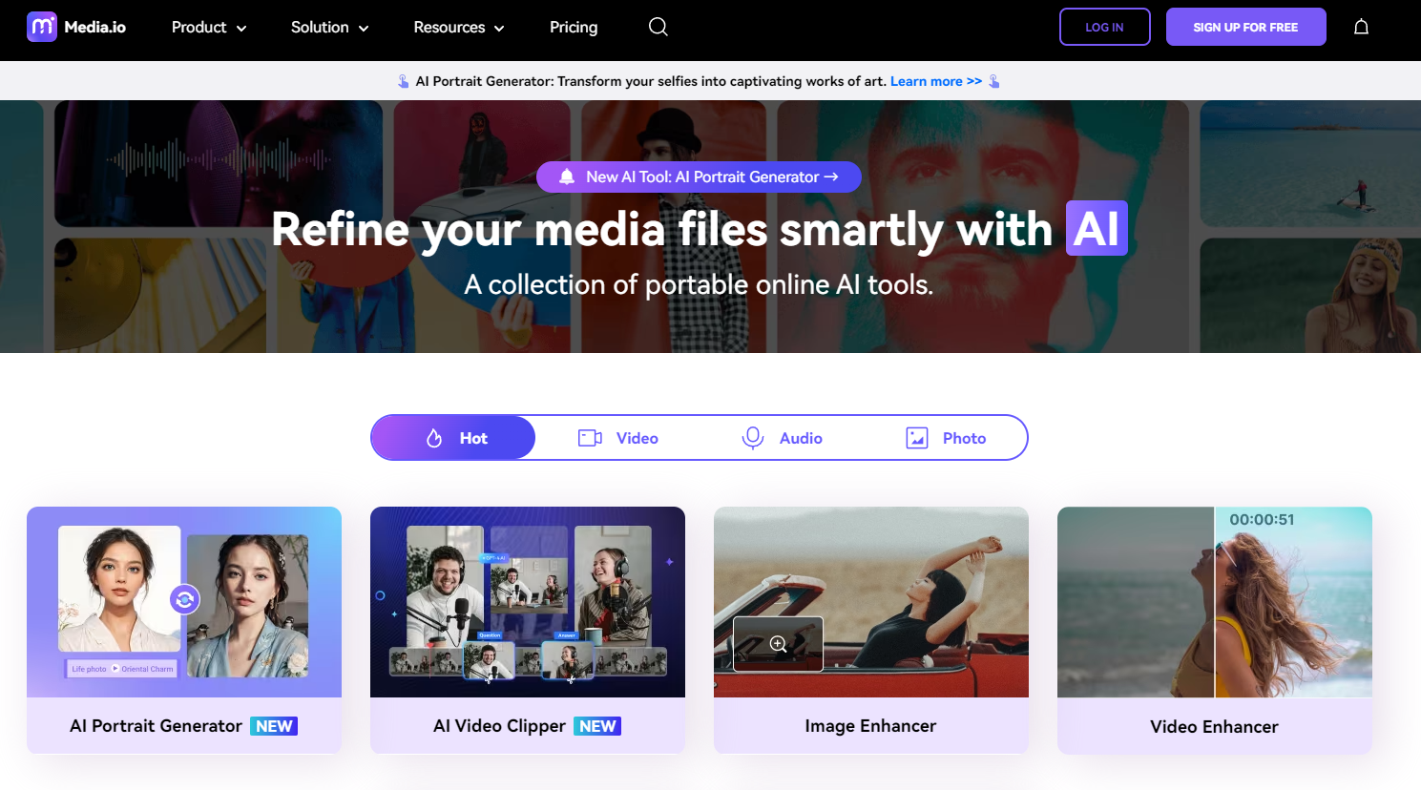
Task: Open AI Portrait Generator card label
Action: [156, 726]
